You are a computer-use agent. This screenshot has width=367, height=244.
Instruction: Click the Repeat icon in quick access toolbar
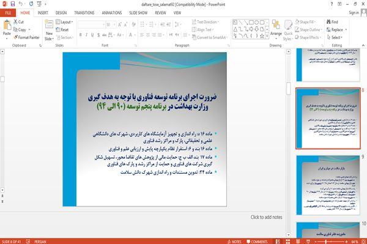pyautogui.click(x=31, y=4)
